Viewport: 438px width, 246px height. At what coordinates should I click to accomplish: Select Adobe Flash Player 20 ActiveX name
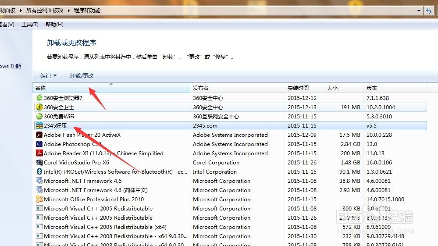click(x=82, y=135)
